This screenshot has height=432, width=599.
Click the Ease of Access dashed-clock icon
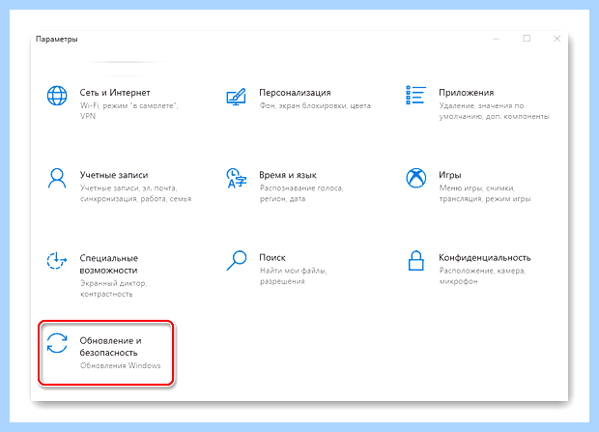pyautogui.click(x=57, y=260)
